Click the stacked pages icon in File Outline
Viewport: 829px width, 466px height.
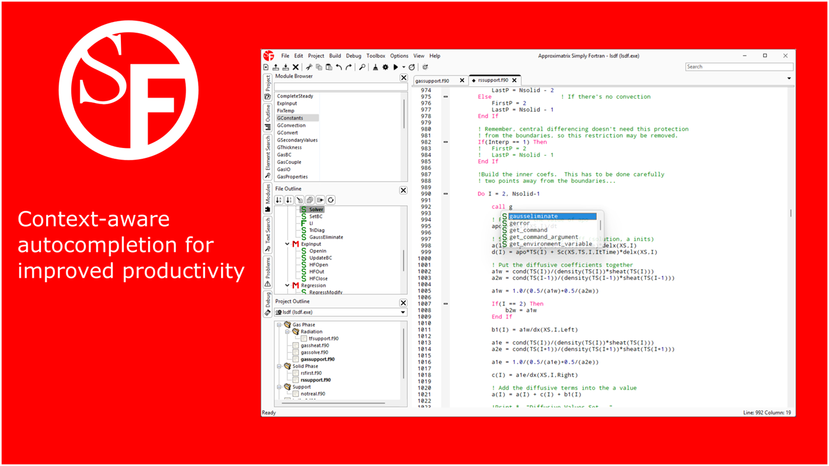(x=310, y=200)
